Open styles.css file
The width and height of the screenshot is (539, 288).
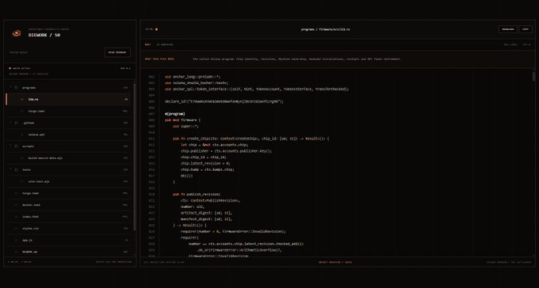click(x=69, y=229)
